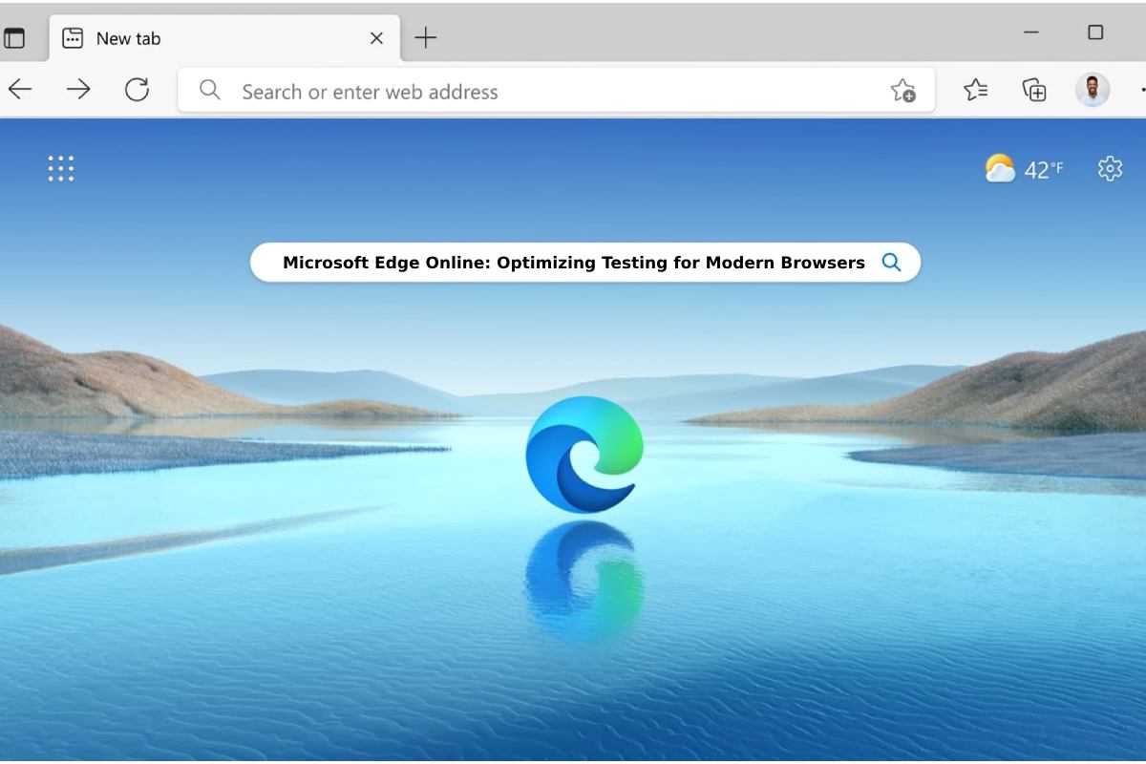Image resolution: width=1146 pixels, height=764 pixels.
Task: Click the Microsoft Edge logo
Action: pyautogui.click(x=584, y=455)
